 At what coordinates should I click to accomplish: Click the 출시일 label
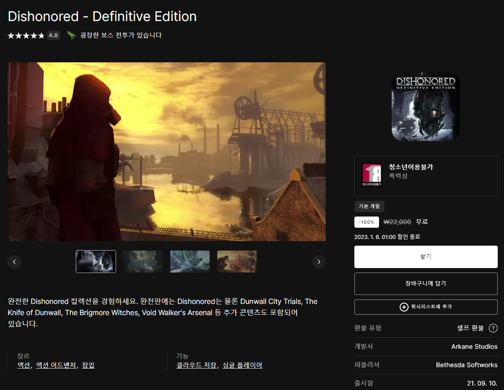click(x=363, y=383)
